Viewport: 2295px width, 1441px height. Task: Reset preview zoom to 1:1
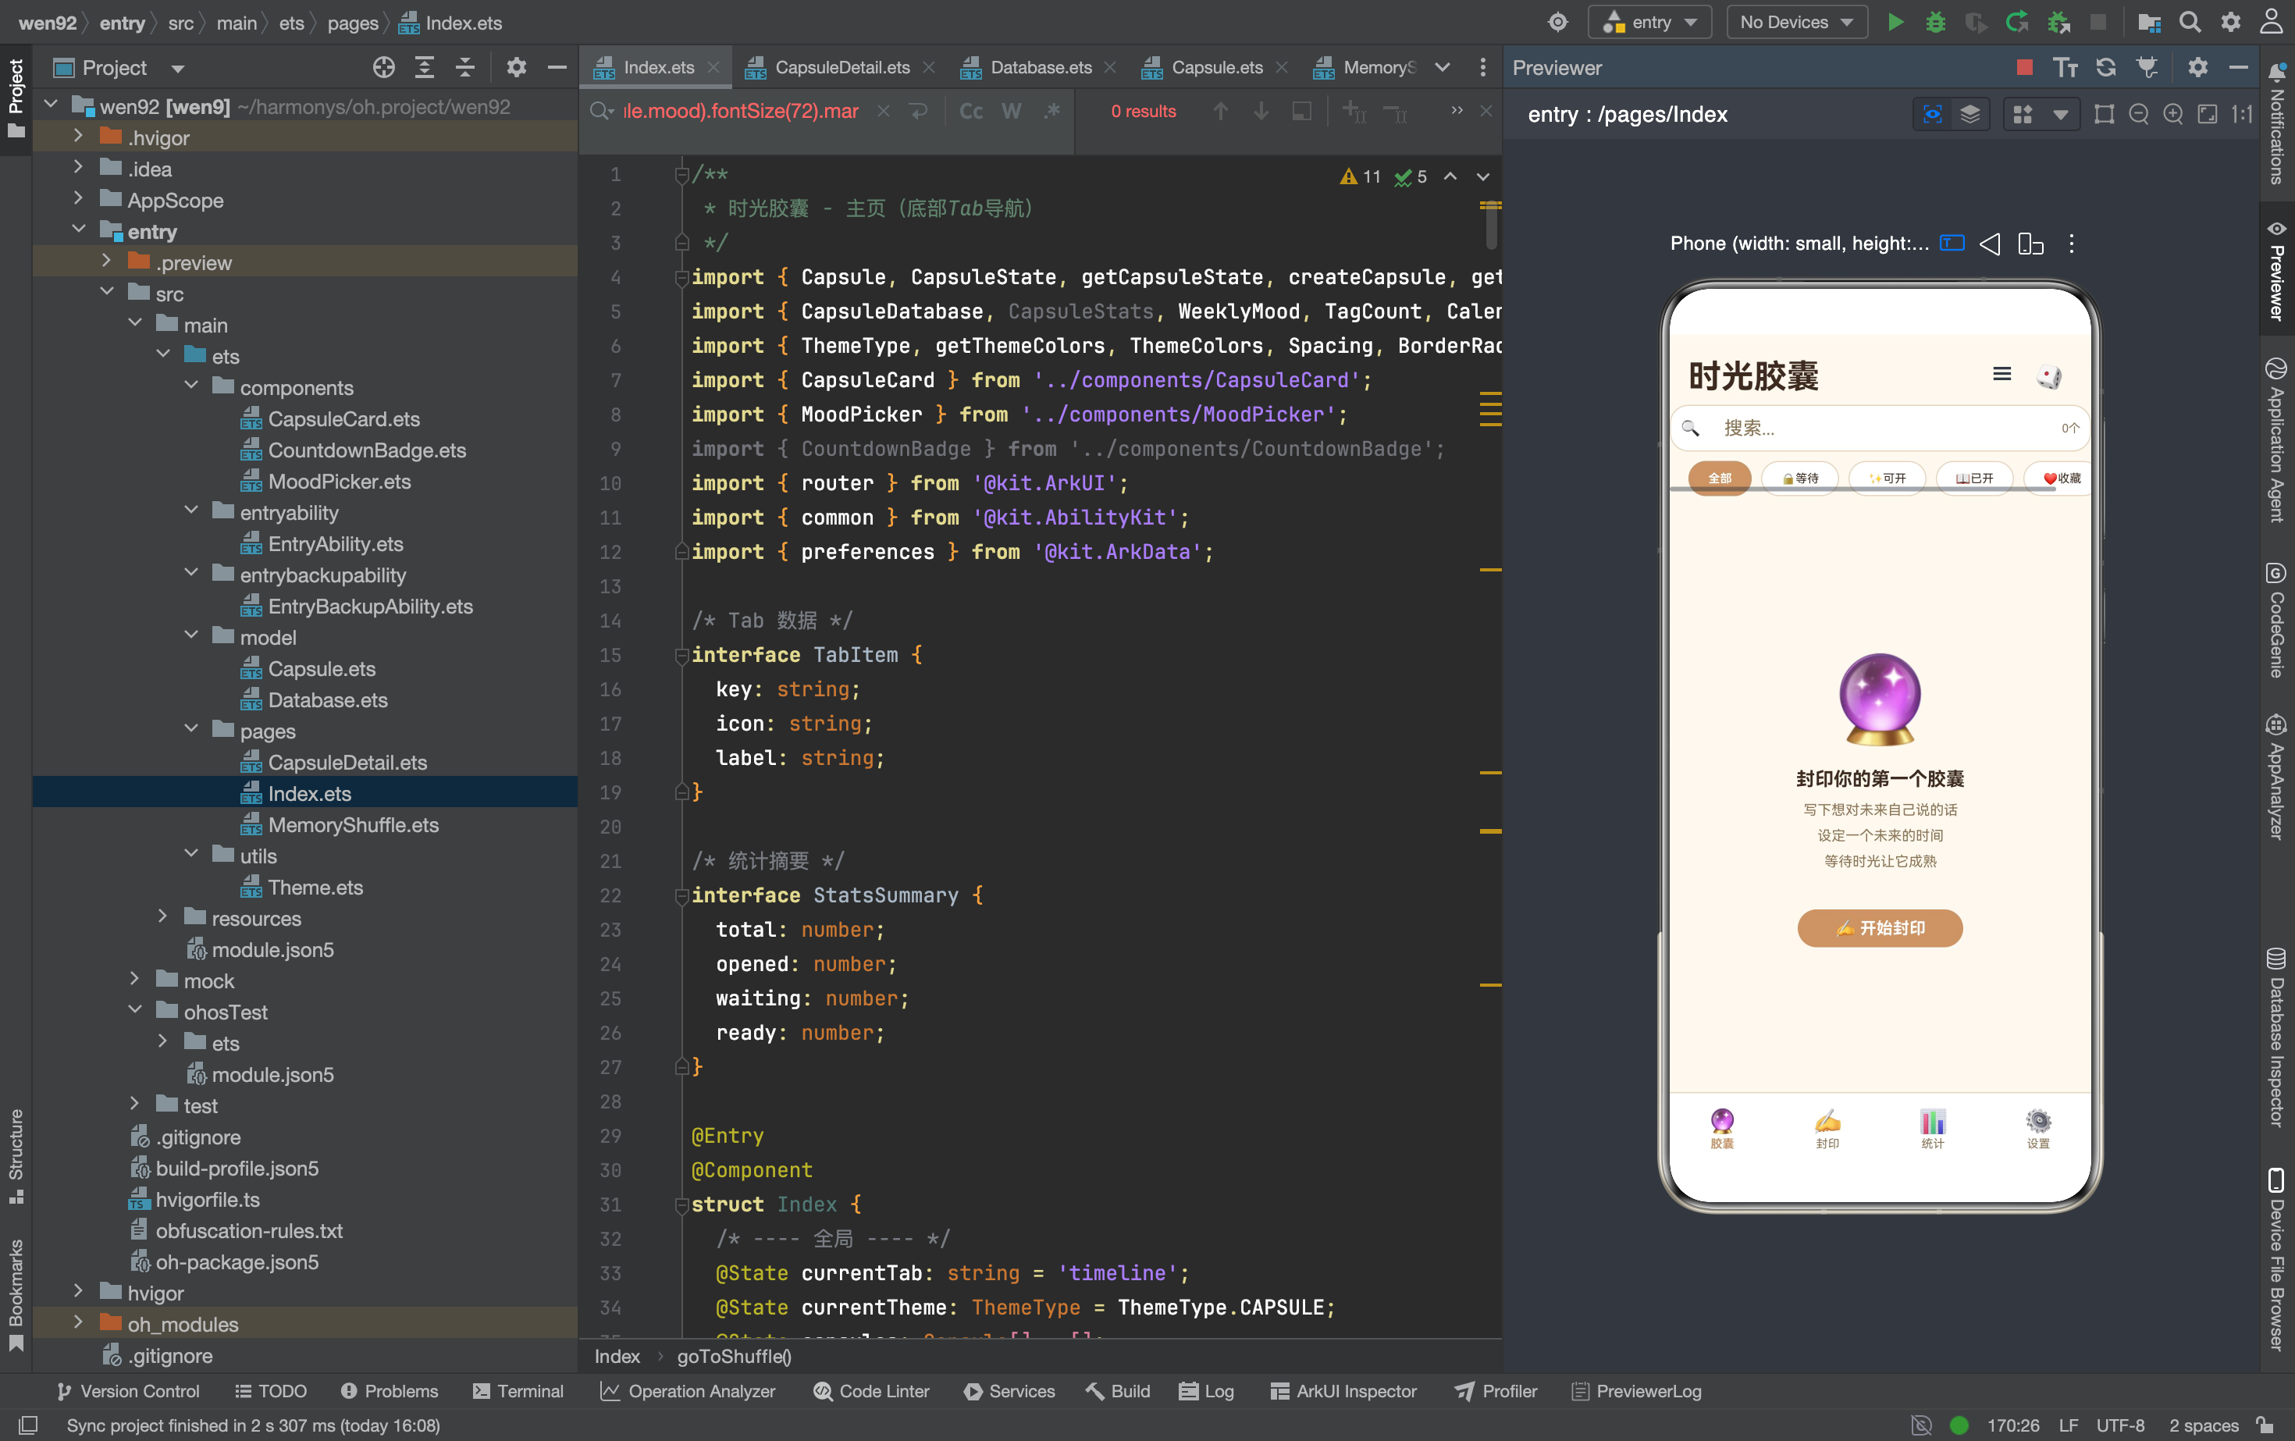[x=2242, y=115]
